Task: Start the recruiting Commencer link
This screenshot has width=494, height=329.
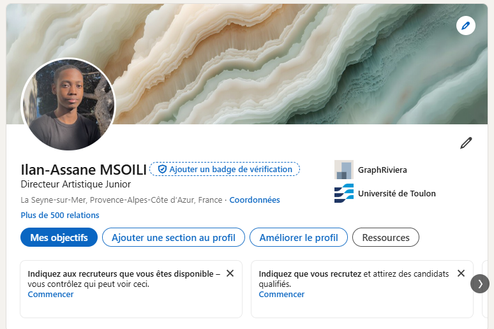Action: click(281, 295)
